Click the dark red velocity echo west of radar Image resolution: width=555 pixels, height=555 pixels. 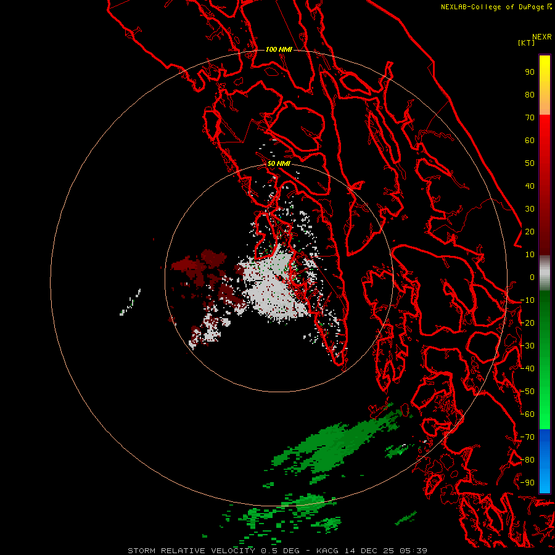tap(198, 265)
